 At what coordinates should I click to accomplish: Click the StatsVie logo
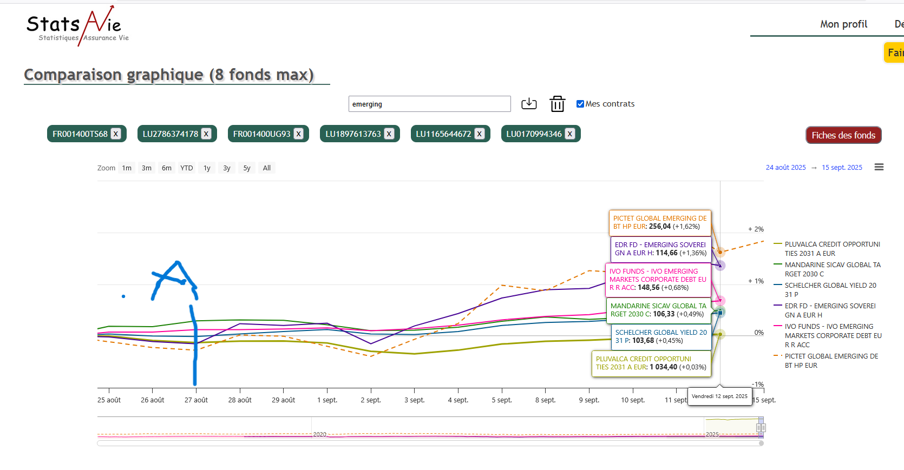[77, 26]
